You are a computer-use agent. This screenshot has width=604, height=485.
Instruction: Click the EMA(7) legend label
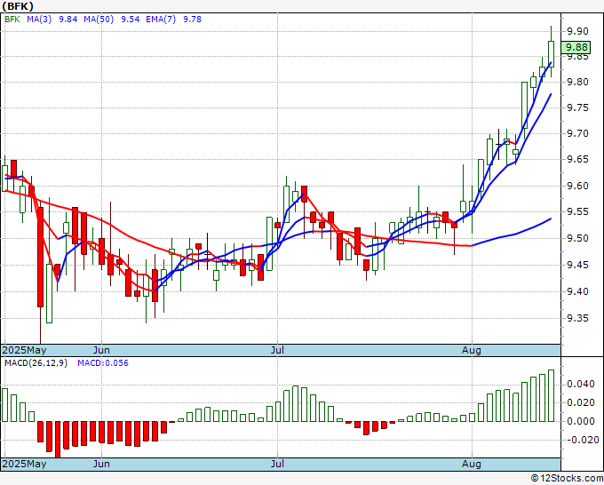pos(161,20)
